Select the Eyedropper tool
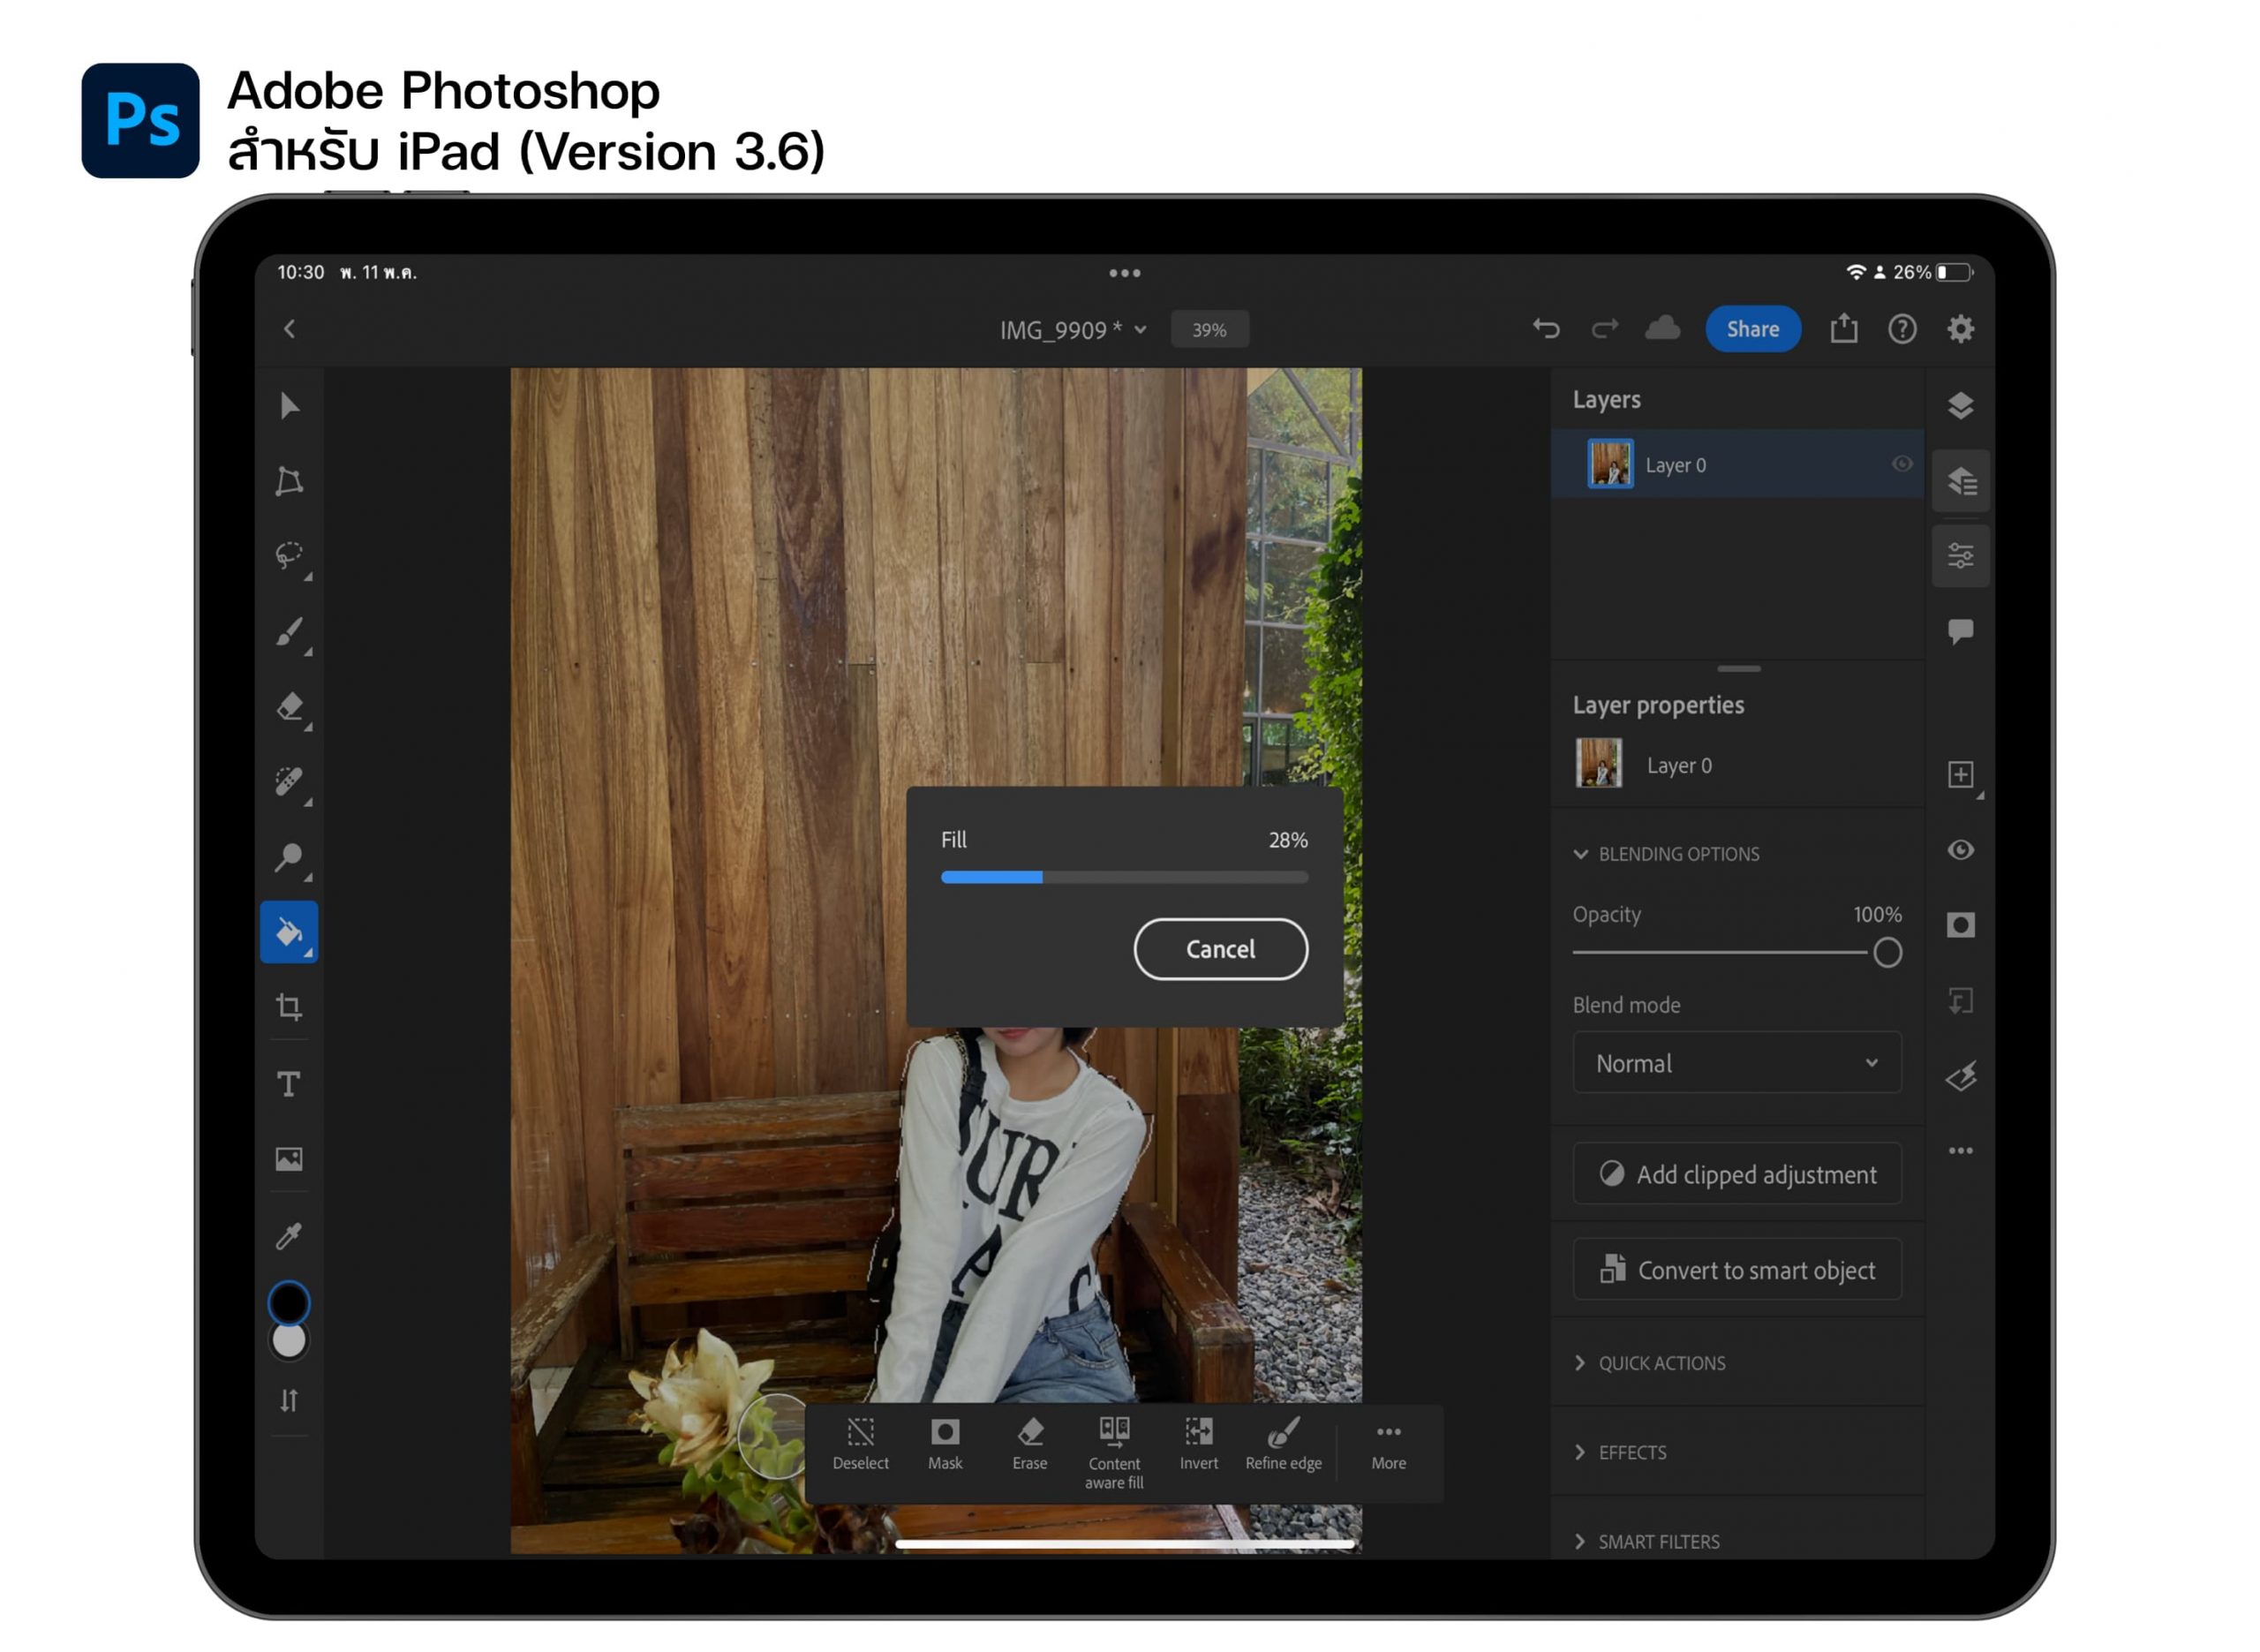This screenshot has width=2260, height=1652. [289, 1237]
